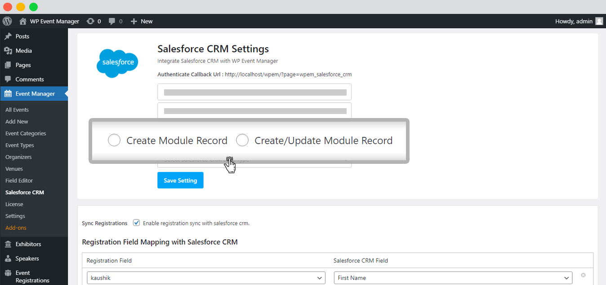Click WP Event Manager site name
606x285 pixels.
pyautogui.click(x=54, y=21)
